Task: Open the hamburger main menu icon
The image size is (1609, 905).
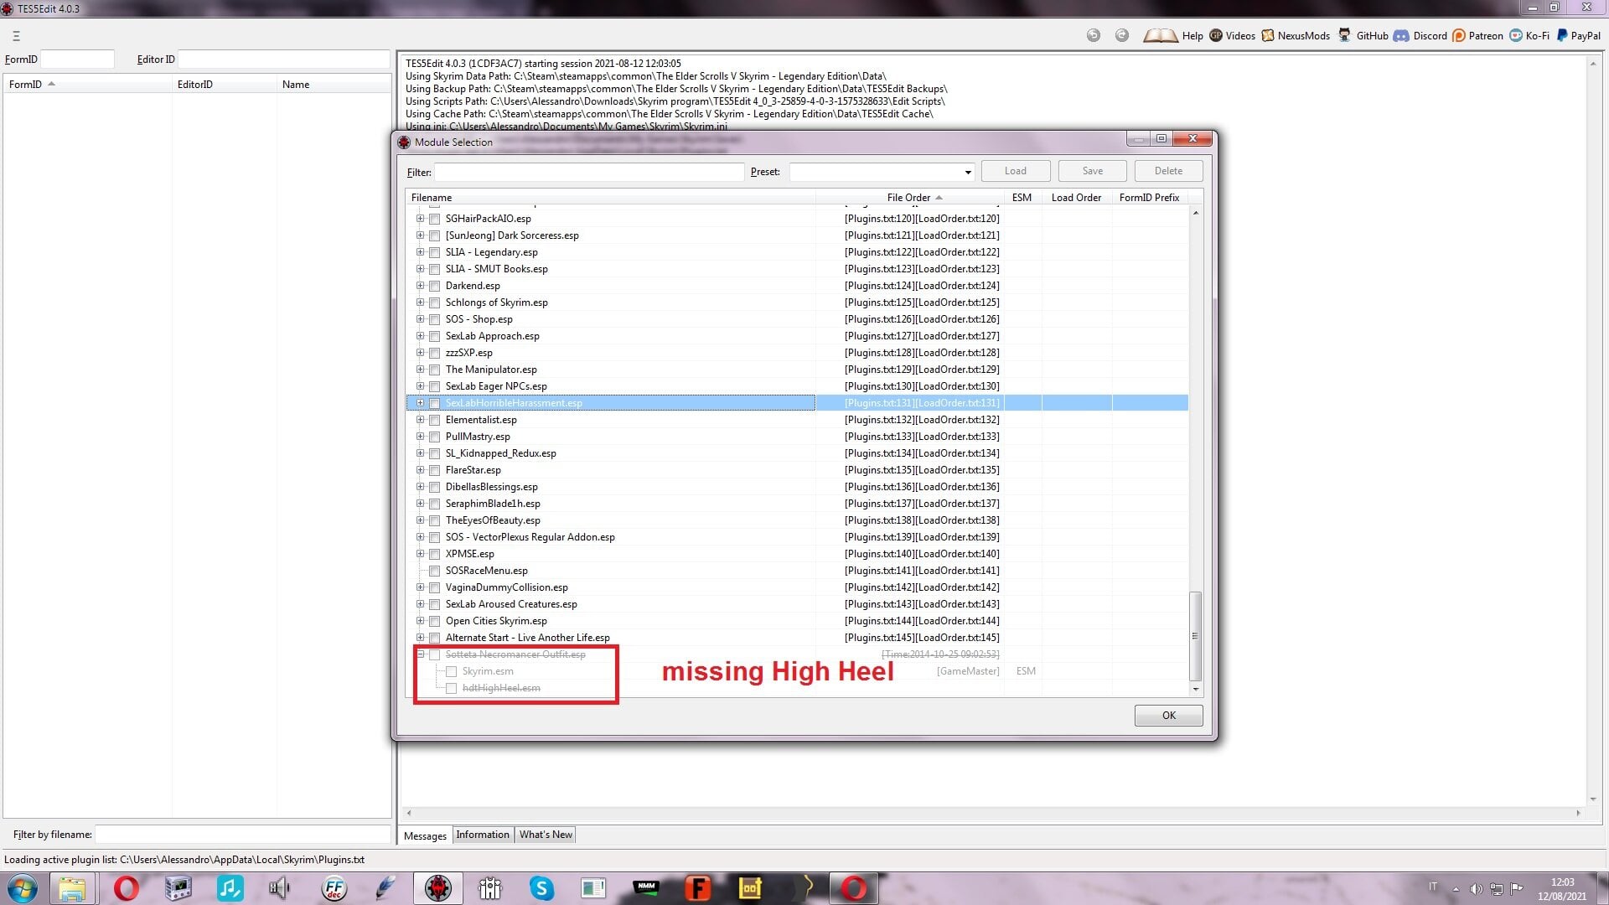Action: pos(16,36)
